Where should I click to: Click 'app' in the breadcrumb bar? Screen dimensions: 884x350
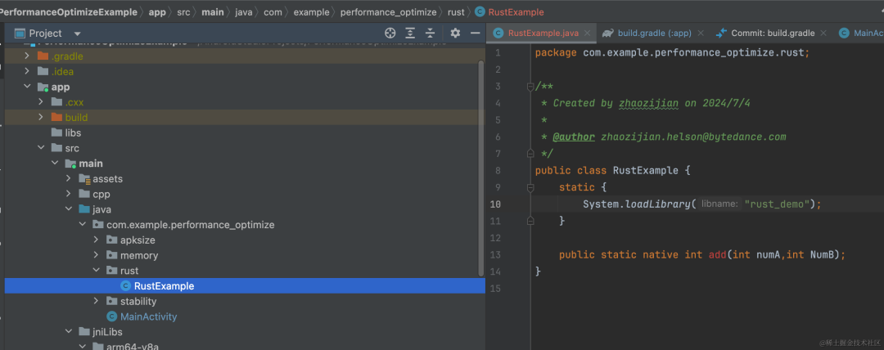(156, 11)
